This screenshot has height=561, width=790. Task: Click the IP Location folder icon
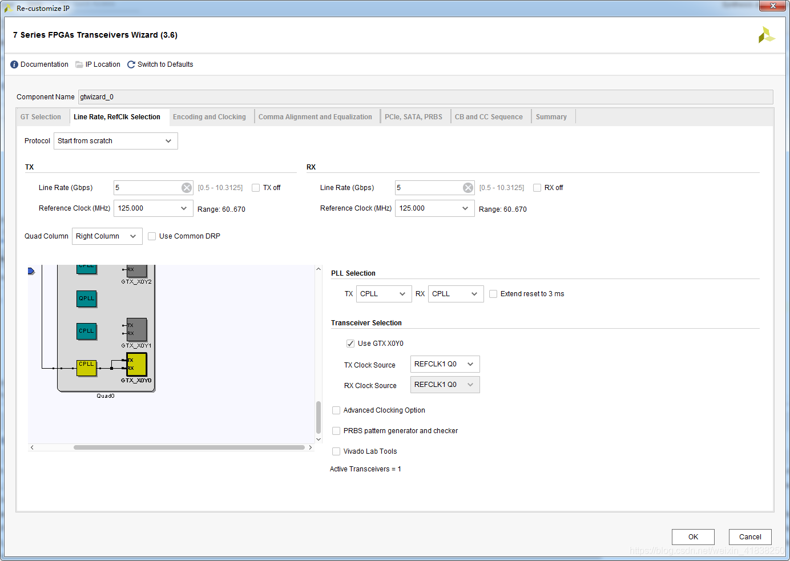(x=79, y=64)
